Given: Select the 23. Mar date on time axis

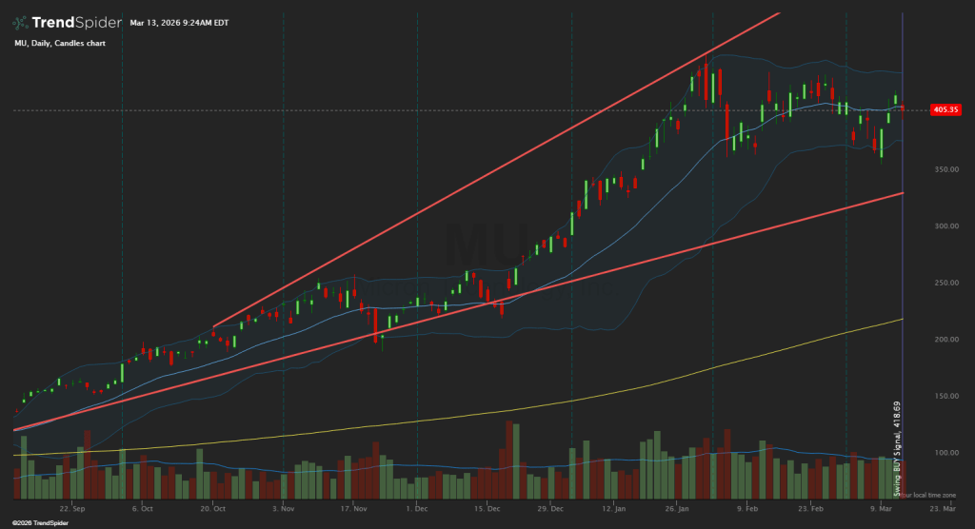Looking at the screenshot, I should click(x=945, y=509).
